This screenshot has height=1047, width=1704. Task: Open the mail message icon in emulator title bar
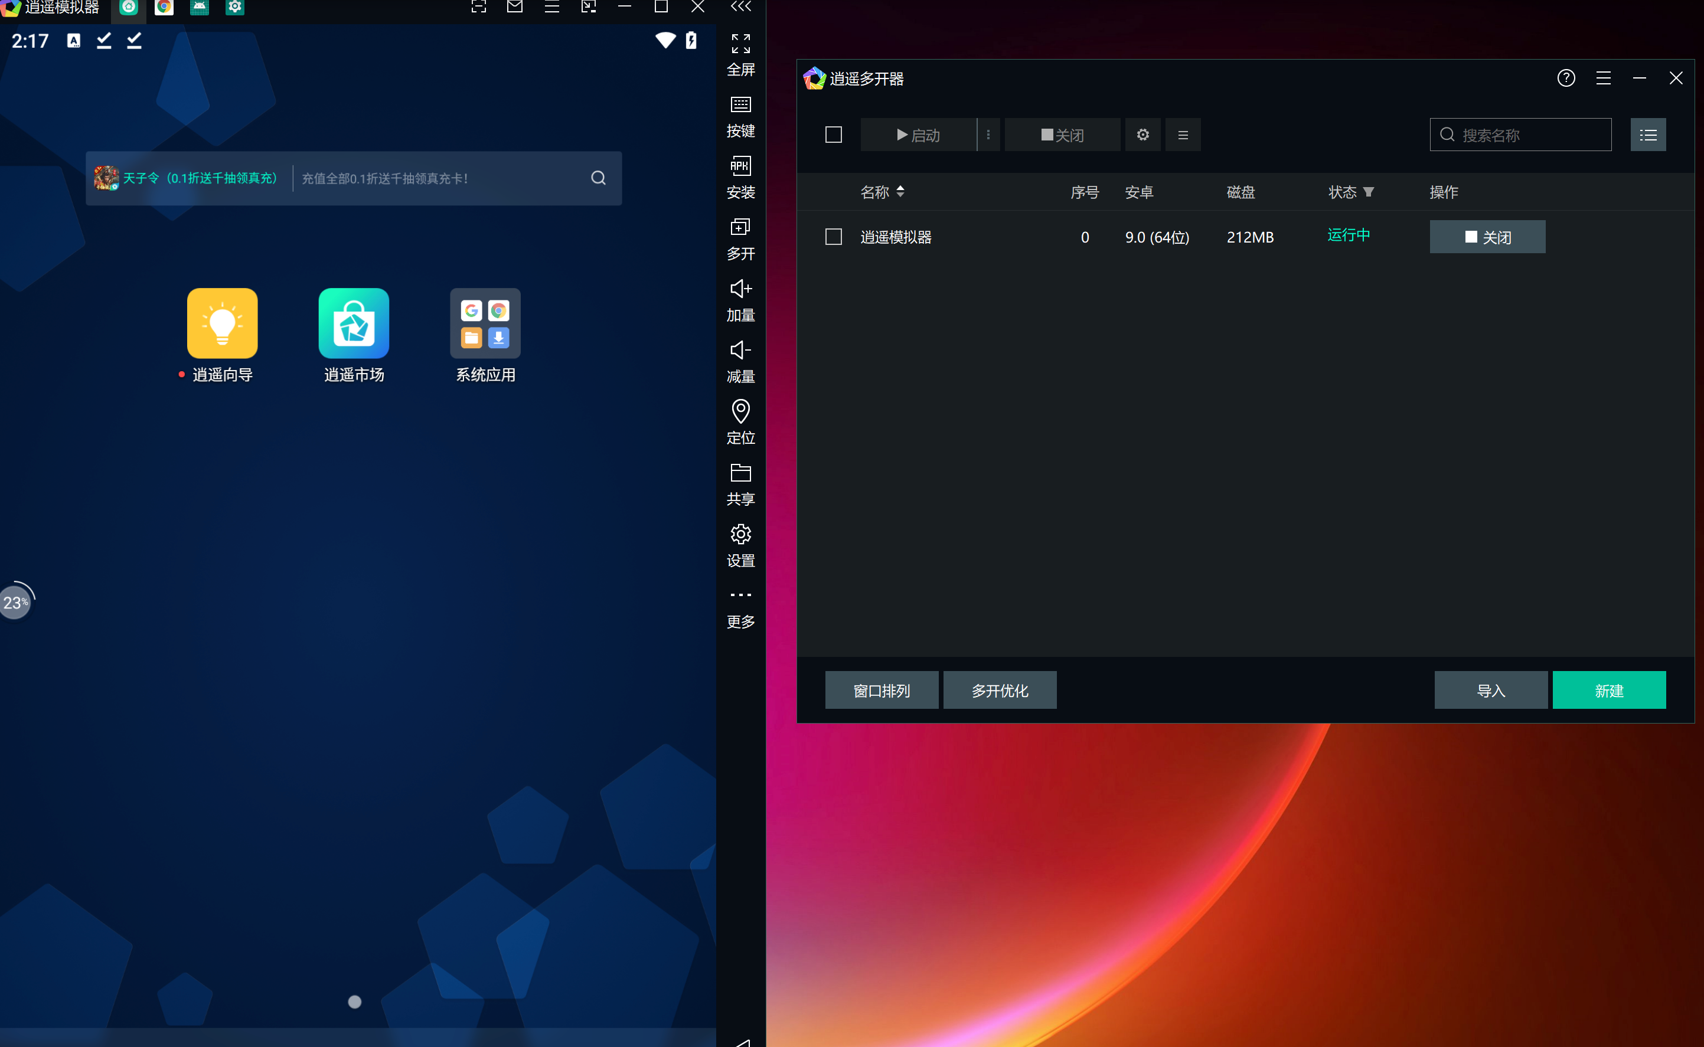coord(515,7)
